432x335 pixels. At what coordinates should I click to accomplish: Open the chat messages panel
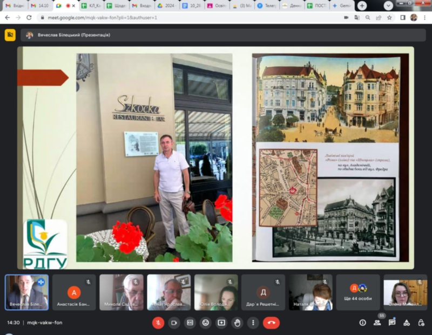[x=392, y=323]
